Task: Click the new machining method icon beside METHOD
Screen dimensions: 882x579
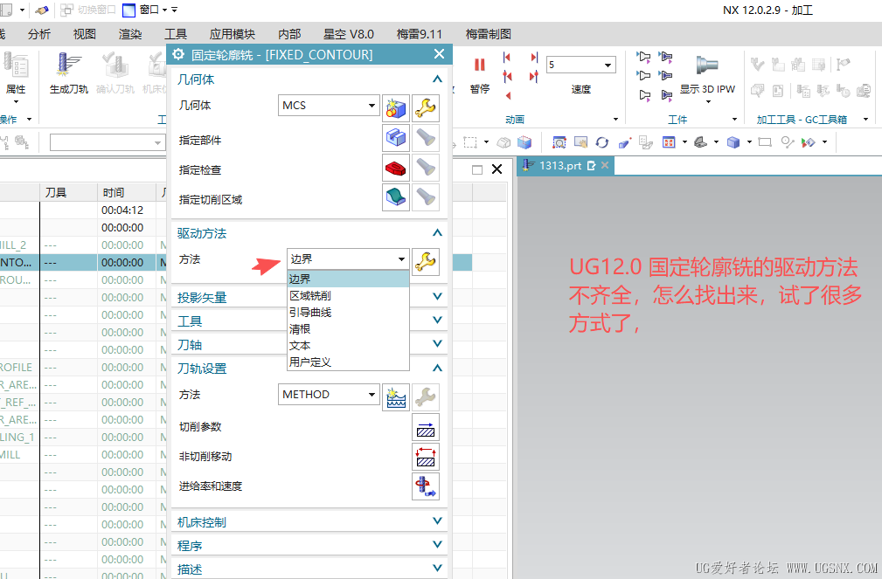Action: coord(395,396)
